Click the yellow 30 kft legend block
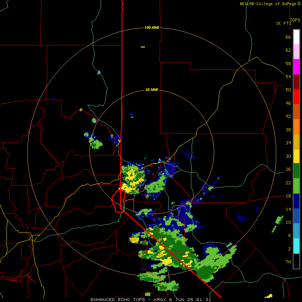The image size is (302, 302). pos(296,157)
